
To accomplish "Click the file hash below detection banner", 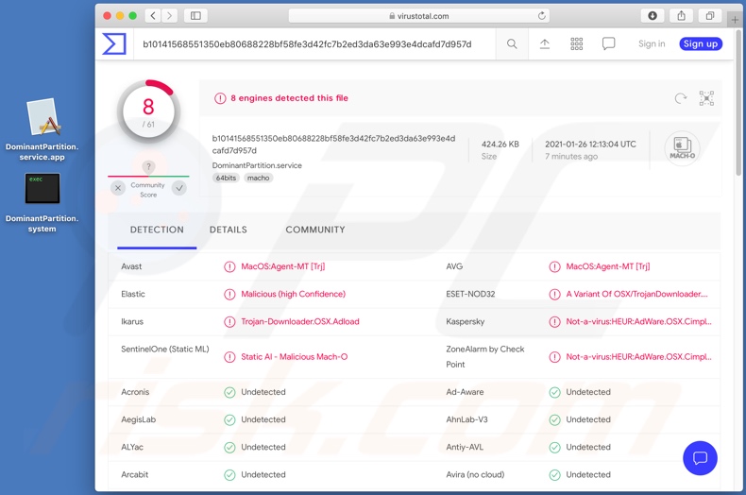I will [x=333, y=145].
